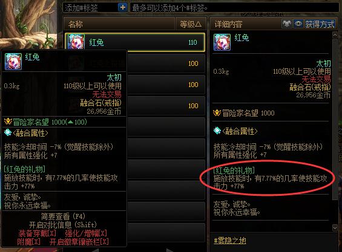Select the last level 100 list row

click(x=166, y=106)
